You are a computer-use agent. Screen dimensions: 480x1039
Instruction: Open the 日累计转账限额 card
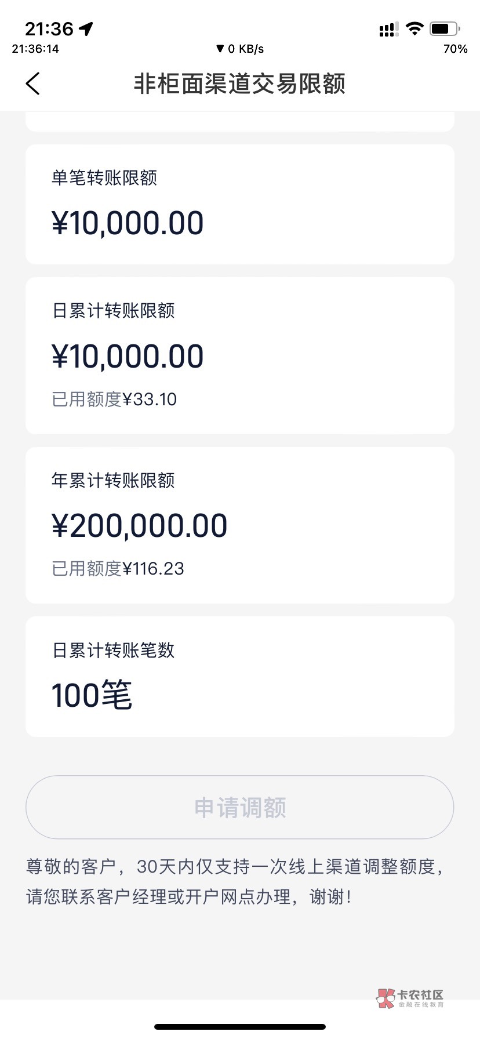click(239, 355)
